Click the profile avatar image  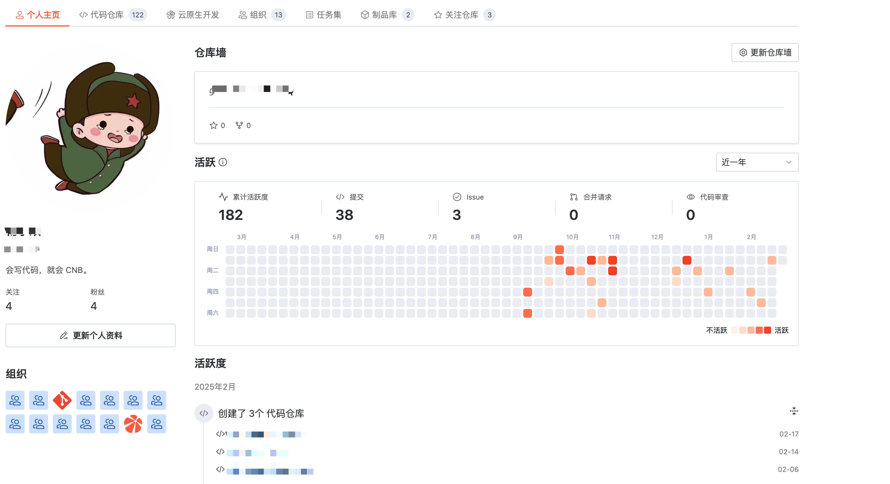pos(91,128)
